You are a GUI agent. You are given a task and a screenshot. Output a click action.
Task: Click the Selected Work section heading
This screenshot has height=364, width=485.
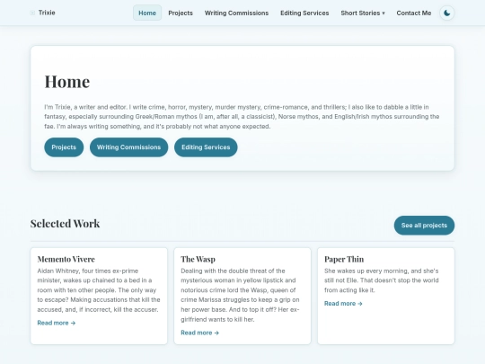[x=65, y=224]
